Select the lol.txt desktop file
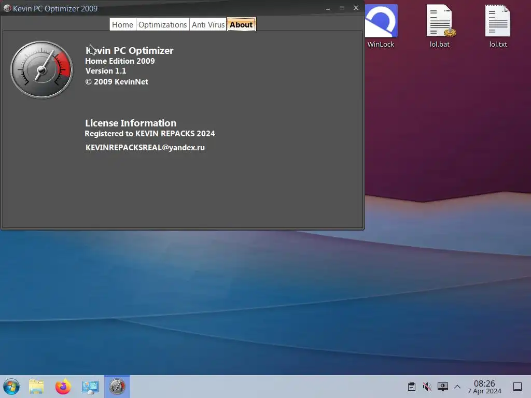This screenshot has height=398, width=531. point(498,26)
